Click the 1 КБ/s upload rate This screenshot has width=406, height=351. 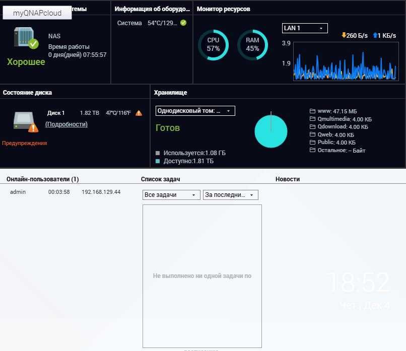coord(386,35)
